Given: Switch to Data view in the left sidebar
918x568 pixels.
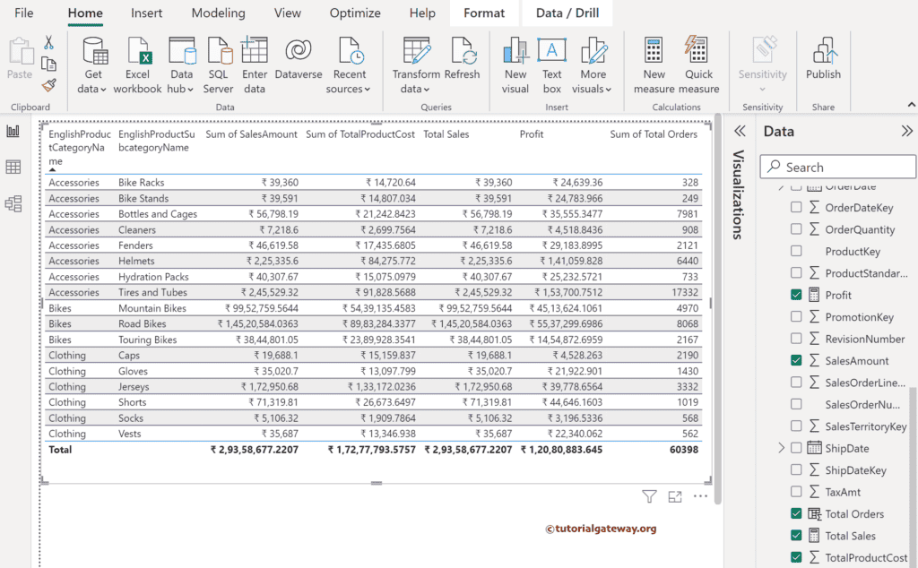Looking at the screenshot, I should point(13,167).
